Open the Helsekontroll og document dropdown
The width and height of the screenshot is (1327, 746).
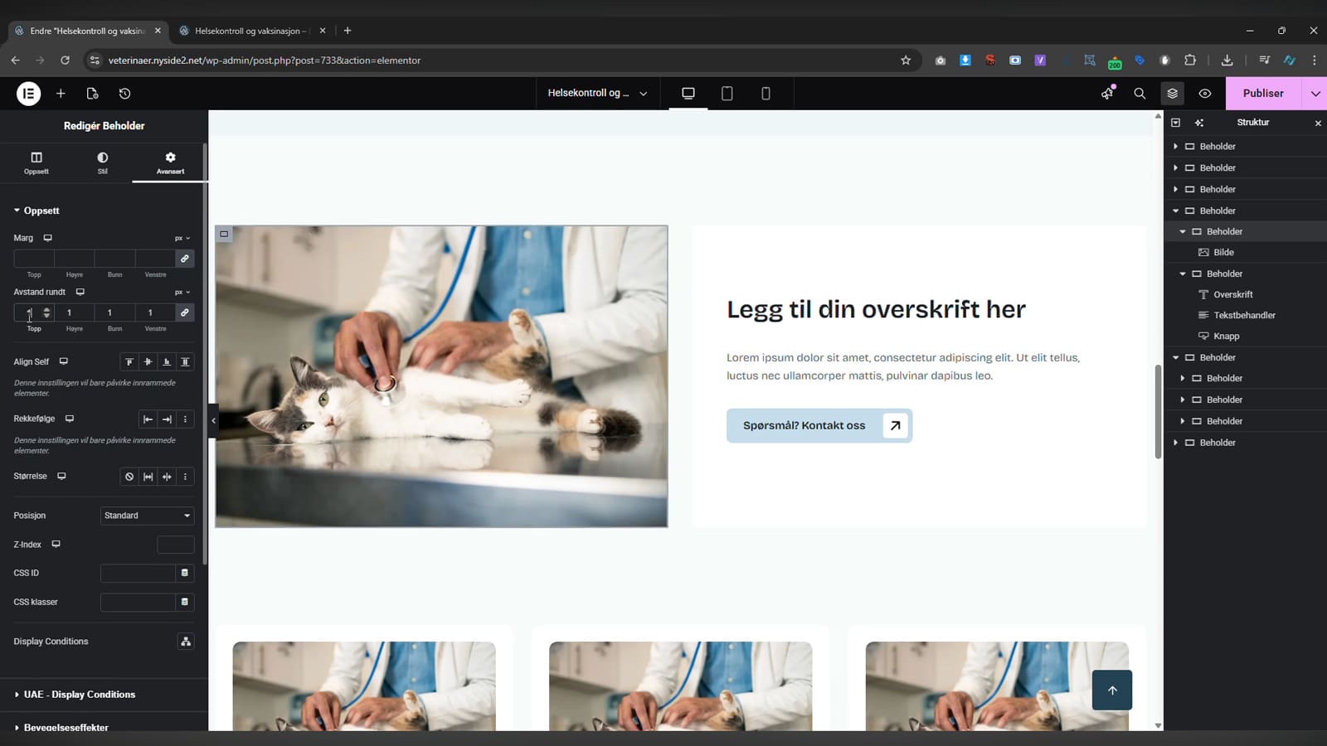pos(597,94)
